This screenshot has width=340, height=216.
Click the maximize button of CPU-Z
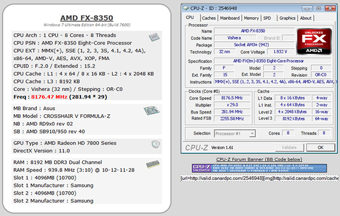click(x=318, y=8)
